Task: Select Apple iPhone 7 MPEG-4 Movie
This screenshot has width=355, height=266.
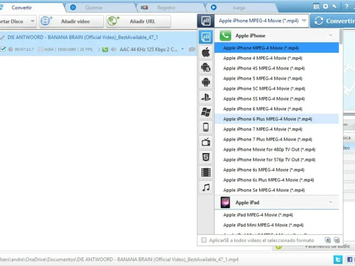Action: (x=276, y=129)
